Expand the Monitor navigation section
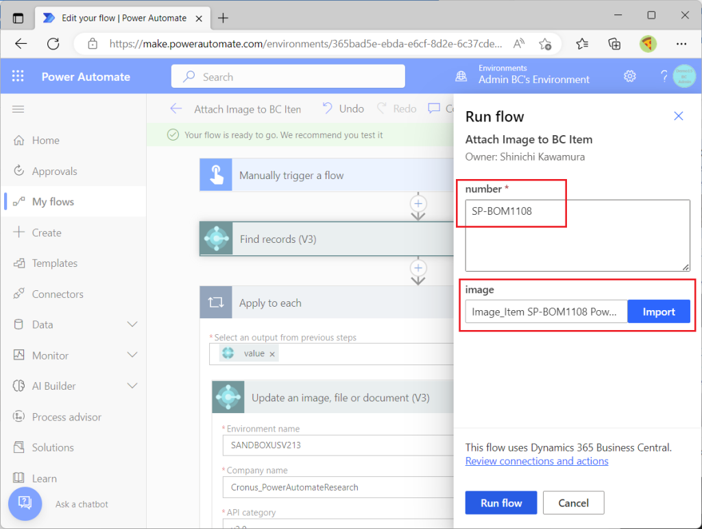The height and width of the screenshot is (529, 702). click(132, 355)
